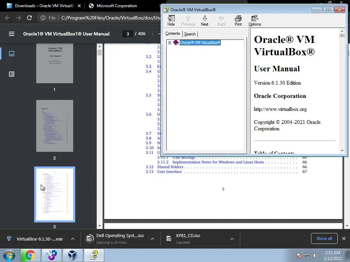Click the volume speaker tray icon
350x262 pixels.
tap(315, 256)
